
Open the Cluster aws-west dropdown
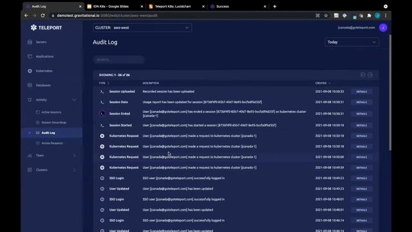[x=142, y=28]
